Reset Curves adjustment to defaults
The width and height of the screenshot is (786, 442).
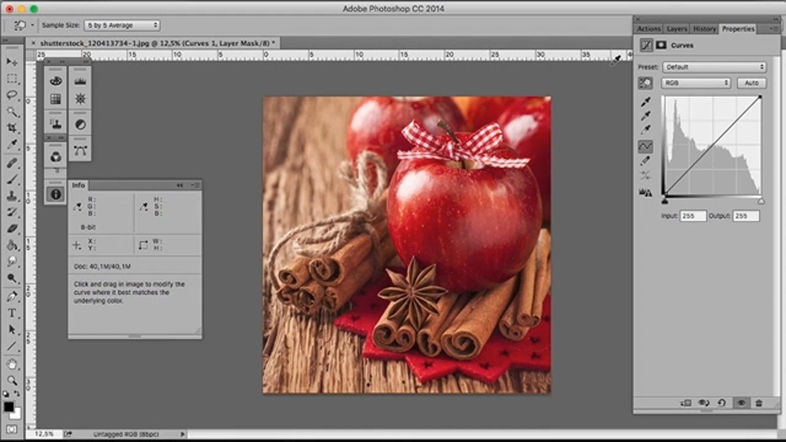pyautogui.click(x=722, y=403)
